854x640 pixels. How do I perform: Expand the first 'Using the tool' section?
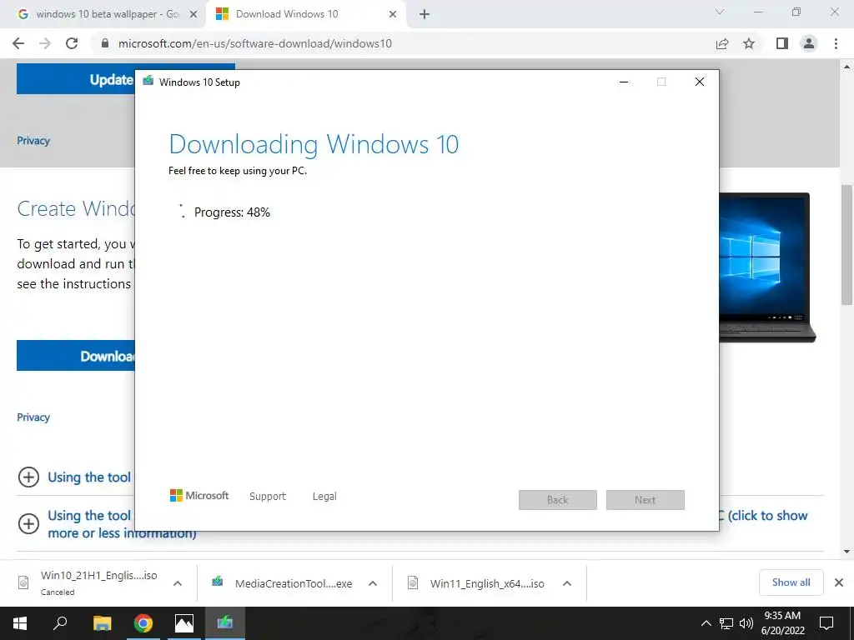[28, 477]
